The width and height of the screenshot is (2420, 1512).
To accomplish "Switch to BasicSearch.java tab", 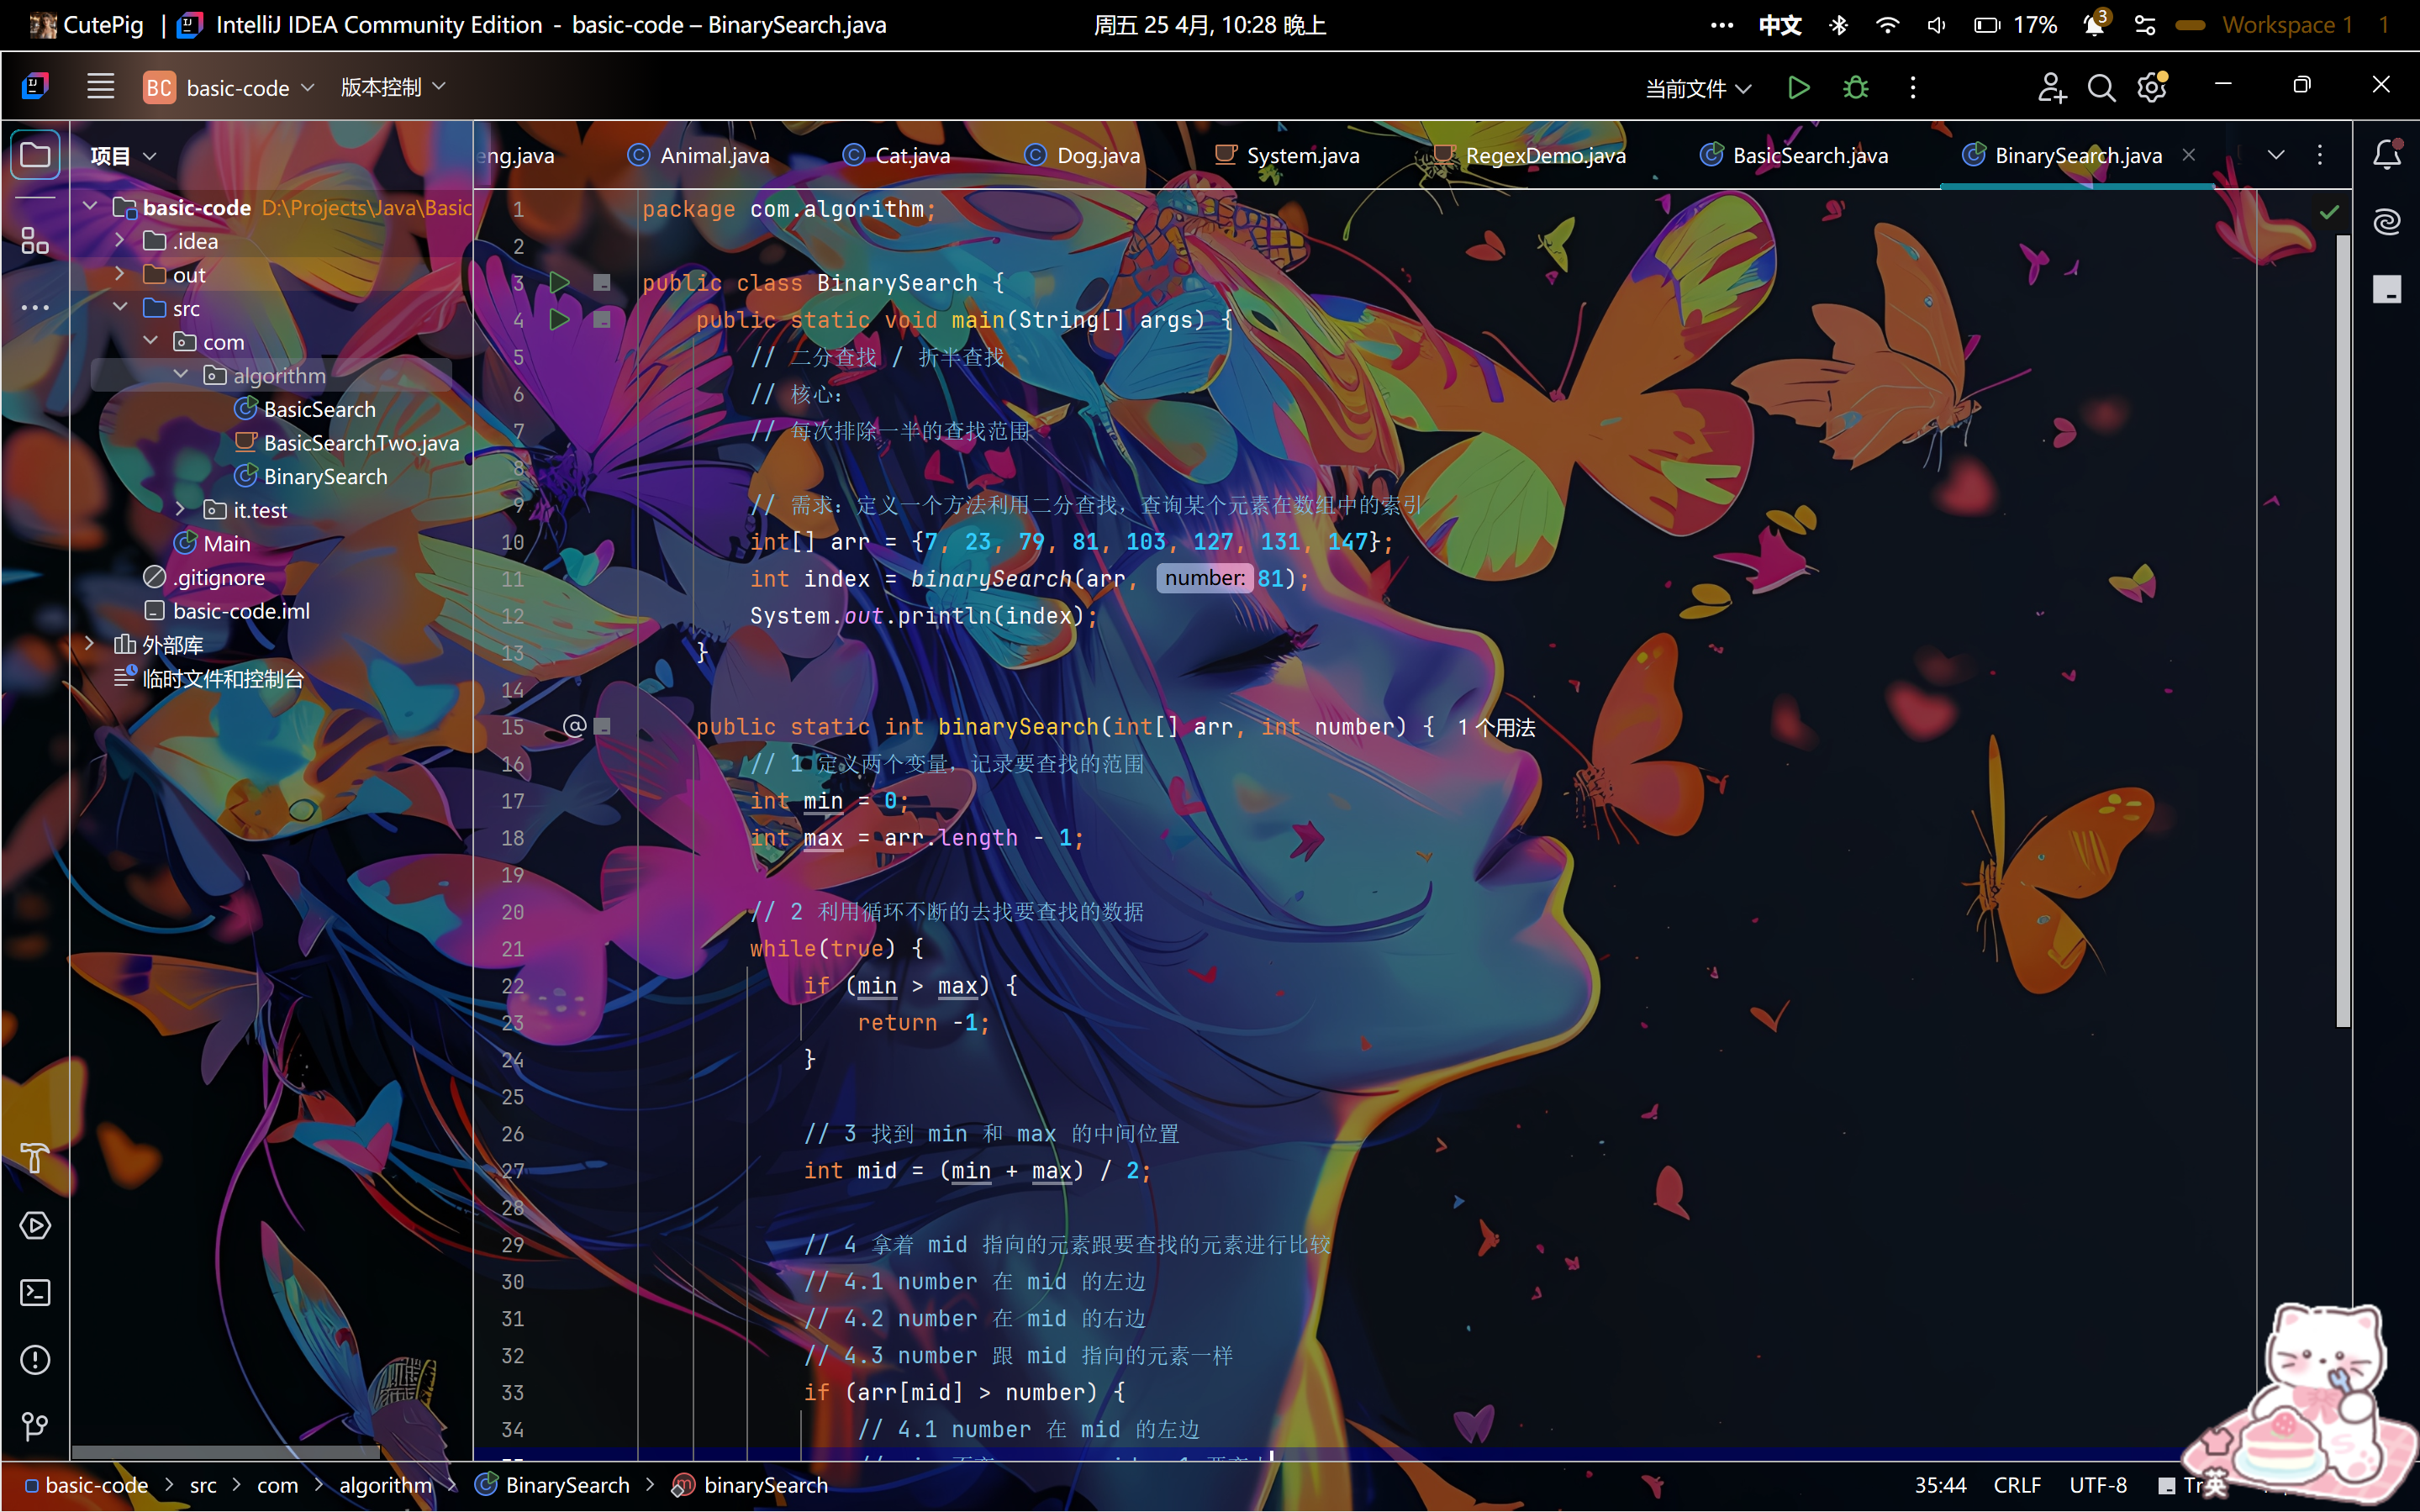I will (1795, 156).
